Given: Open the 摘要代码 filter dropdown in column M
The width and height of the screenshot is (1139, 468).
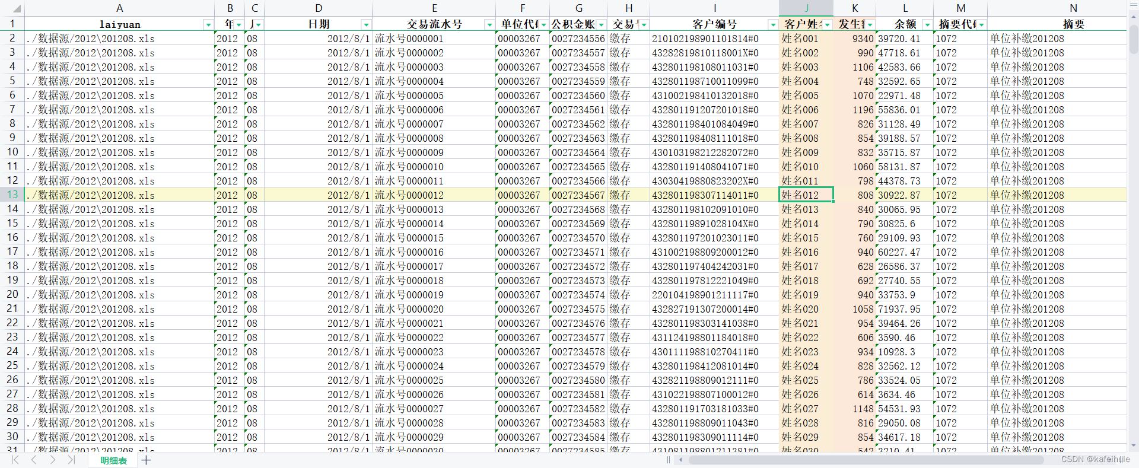Looking at the screenshot, I should pos(982,24).
